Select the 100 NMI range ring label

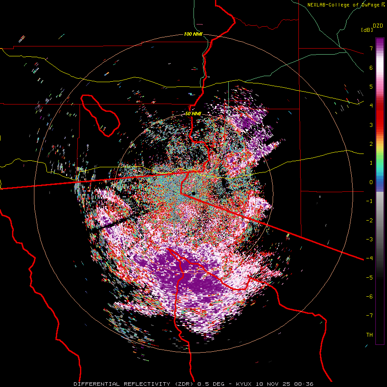pos(193,34)
